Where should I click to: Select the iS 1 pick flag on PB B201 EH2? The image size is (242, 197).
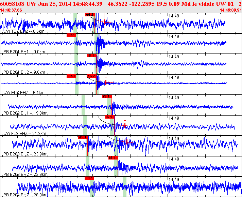(92, 55)
